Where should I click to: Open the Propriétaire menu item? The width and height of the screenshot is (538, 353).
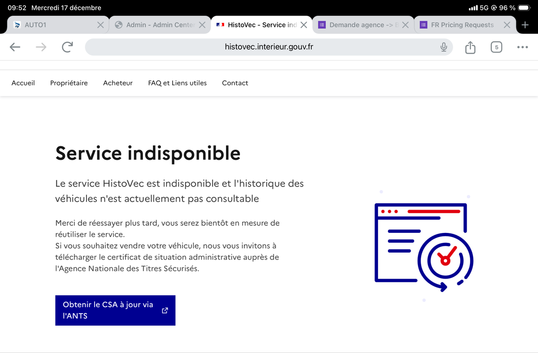pyautogui.click(x=69, y=83)
